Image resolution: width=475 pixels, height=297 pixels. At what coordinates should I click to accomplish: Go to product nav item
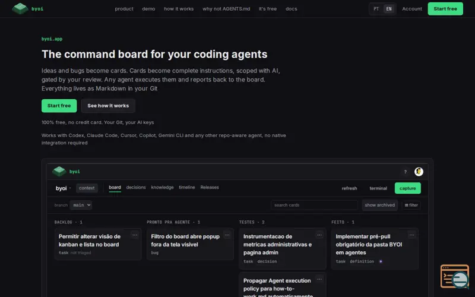point(124,9)
